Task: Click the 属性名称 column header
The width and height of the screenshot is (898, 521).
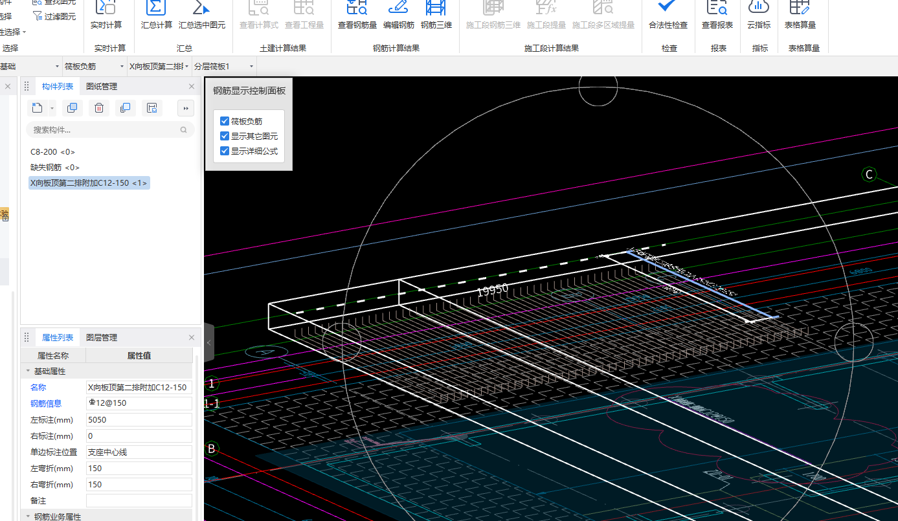Action: [53, 355]
